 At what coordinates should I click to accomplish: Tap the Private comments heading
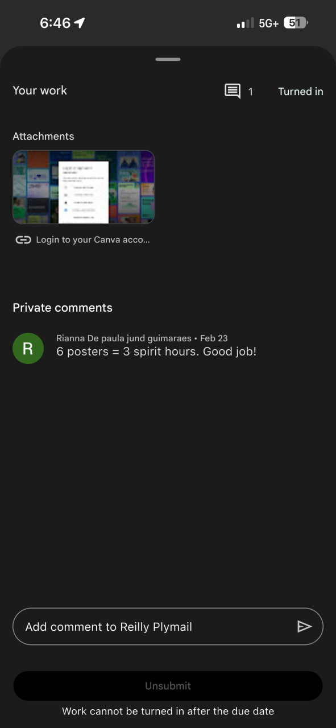click(63, 308)
